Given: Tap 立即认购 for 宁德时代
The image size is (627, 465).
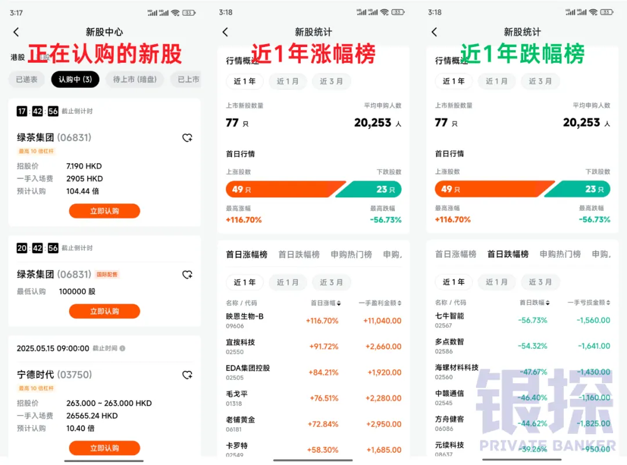Looking at the screenshot, I should (x=105, y=448).
